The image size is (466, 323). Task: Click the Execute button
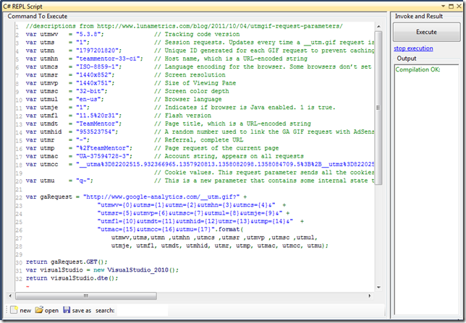(426, 32)
